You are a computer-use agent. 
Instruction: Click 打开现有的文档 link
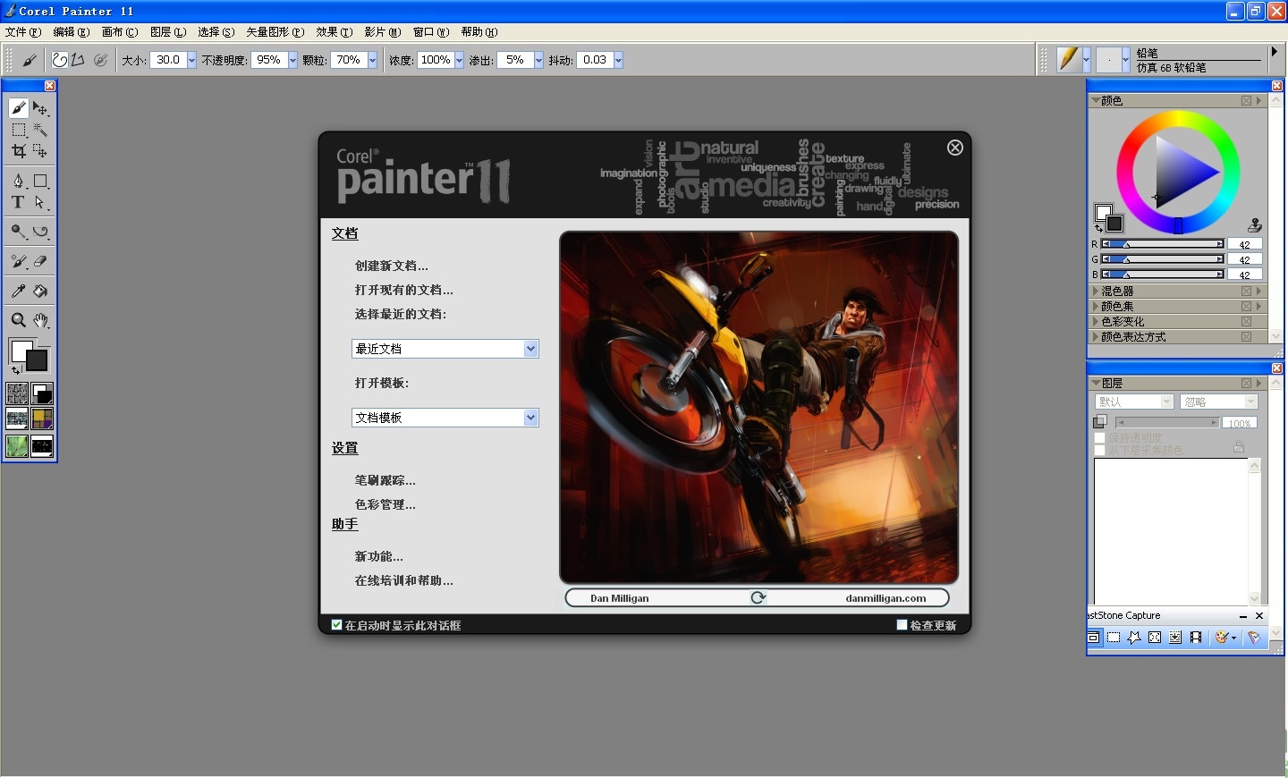tap(404, 290)
